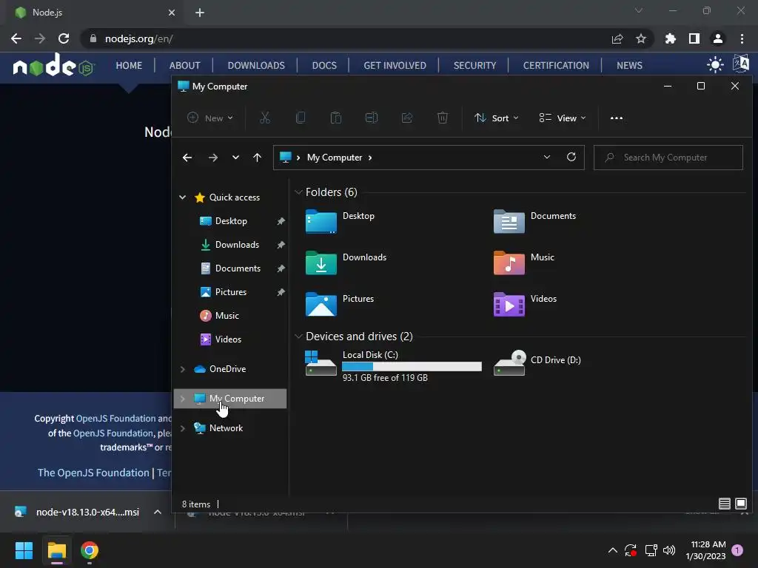Screen dimensions: 758x568
Task: Open DOWNLOADS on Node.js site menu
Action: point(255,65)
